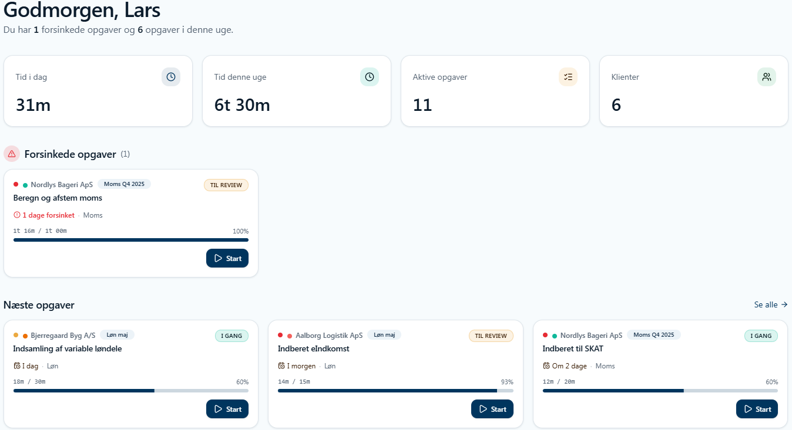
Task: Click the 12m / 20m time value
Action: point(559,382)
